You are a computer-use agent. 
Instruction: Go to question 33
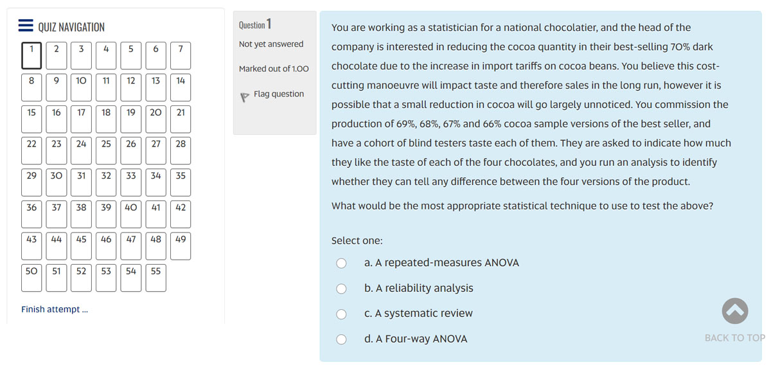coord(130,182)
